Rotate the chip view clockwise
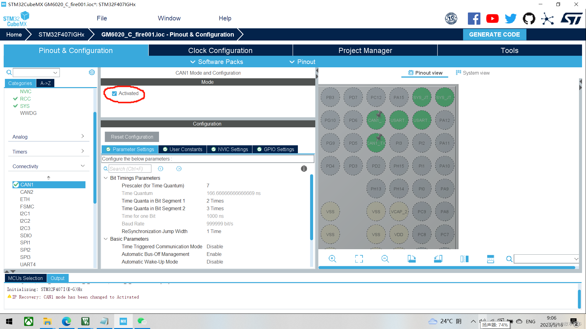The width and height of the screenshot is (586, 329). pyautogui.click(x=411, y=259)
